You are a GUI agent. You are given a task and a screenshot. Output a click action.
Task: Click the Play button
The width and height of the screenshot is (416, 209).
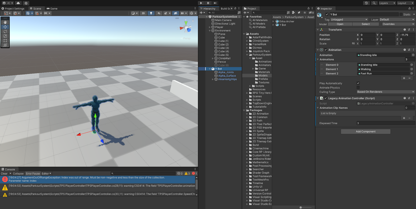coord(201,3)
